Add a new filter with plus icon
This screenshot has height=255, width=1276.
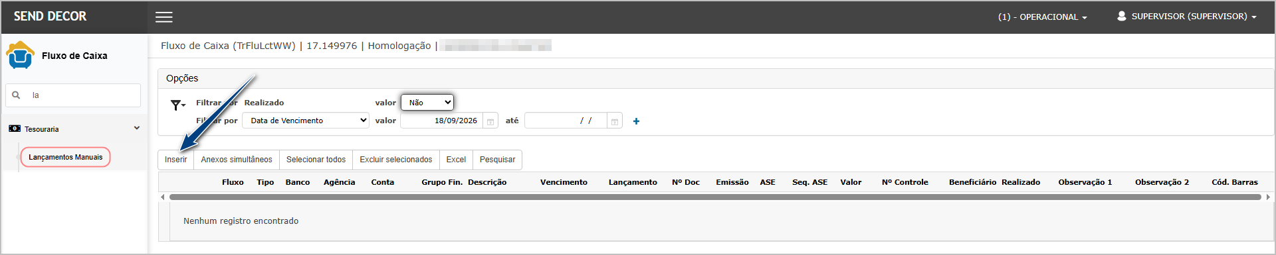coord(636,121)
